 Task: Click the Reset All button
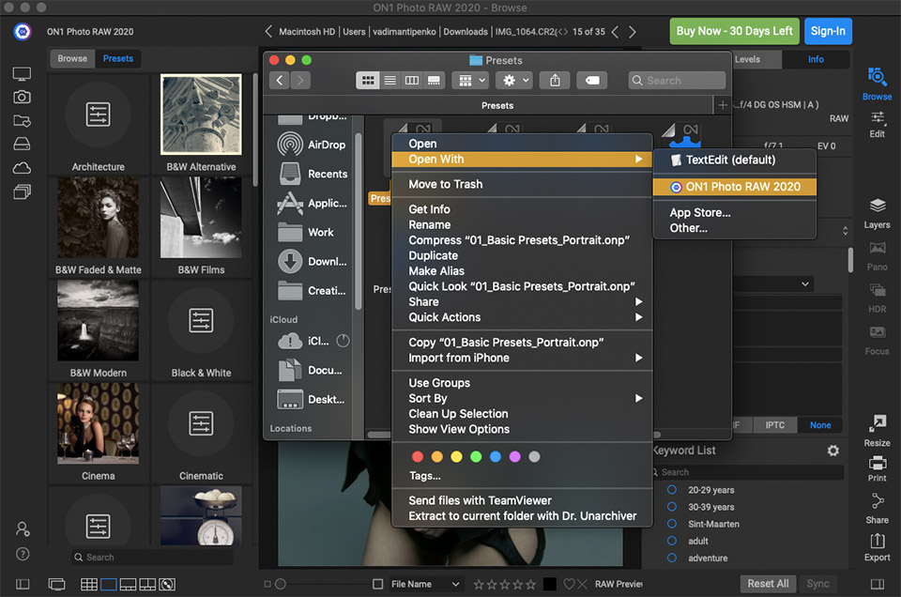tap(768, 584)
